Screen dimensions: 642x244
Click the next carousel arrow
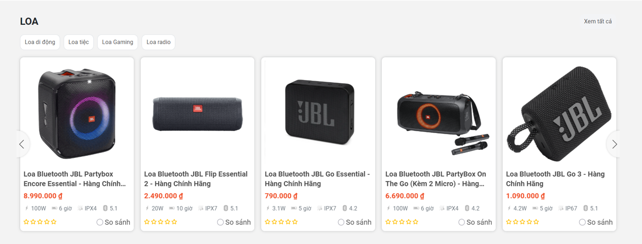coord(614,144)
